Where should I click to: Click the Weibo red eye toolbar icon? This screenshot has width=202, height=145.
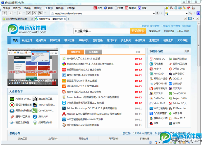pos(189,8)
